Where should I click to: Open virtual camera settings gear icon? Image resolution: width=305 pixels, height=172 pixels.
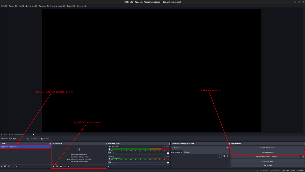click(302, 157)
